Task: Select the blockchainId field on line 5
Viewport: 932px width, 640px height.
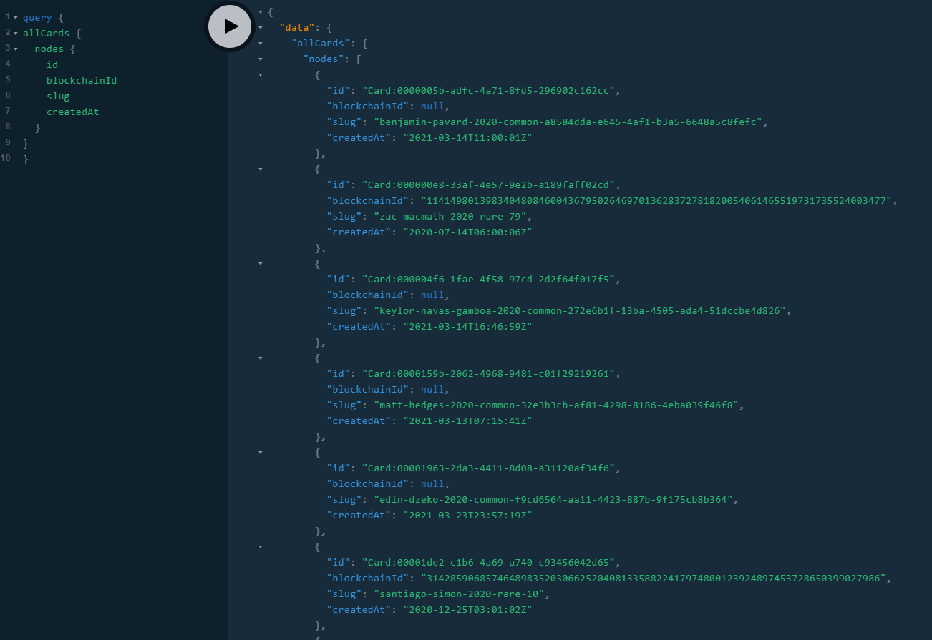Action: click(x=81, y=80)
